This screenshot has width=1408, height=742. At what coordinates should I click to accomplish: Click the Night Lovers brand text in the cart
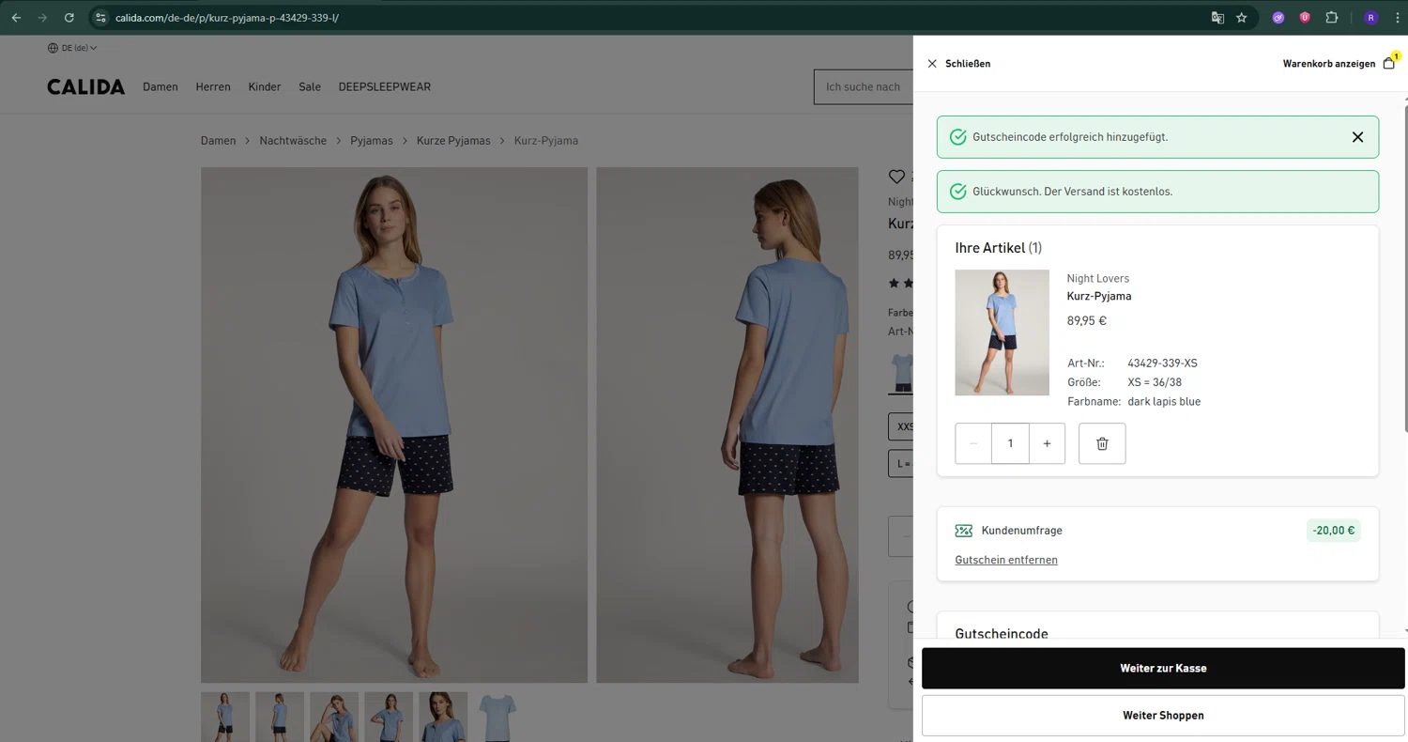tap(1098, 278)
